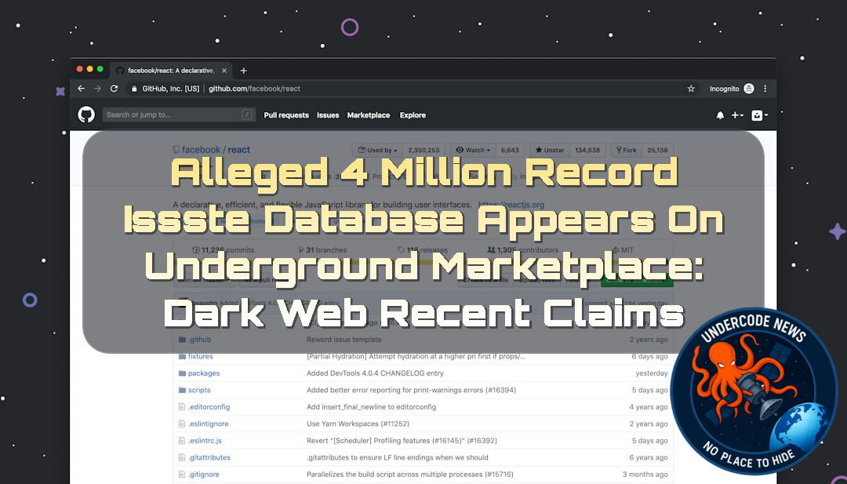
Task: Click the padlock site info icon
Action: [x=134, y=89]
